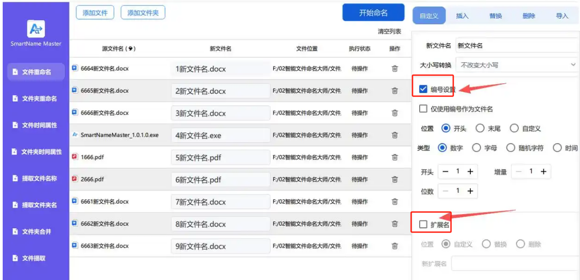
Task: Uncheck the 编号设置 checkbox
Action: pyautogui.click(x=423, y=89)
